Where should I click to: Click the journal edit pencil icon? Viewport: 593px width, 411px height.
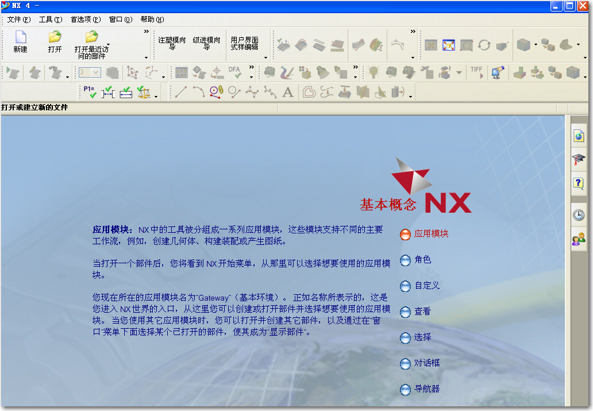click(35, 72)
